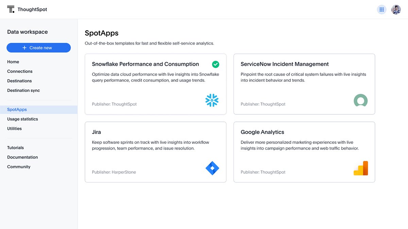Click the plus icon inside Create new
Screen dimensions: 408x229
pos(24,47)
